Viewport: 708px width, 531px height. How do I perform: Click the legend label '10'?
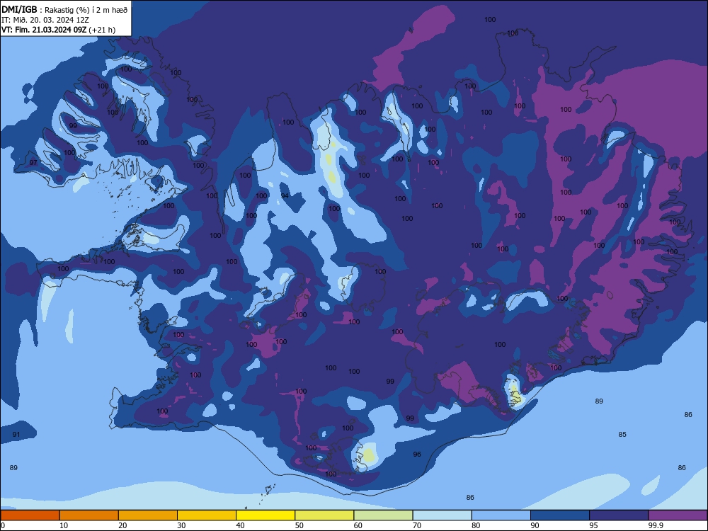(64, 525)
